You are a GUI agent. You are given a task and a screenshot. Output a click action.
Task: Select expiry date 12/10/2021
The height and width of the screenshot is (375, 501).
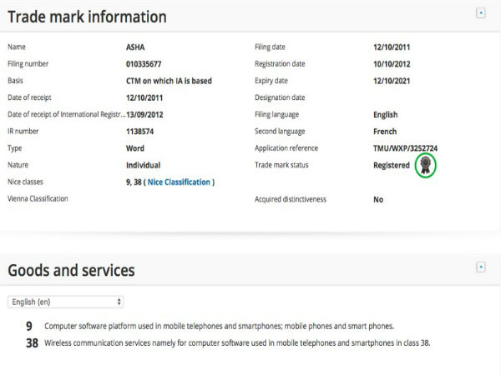click(x=392, y=81)
